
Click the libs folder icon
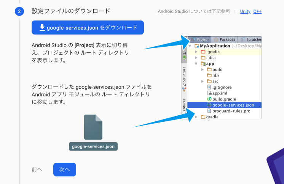tap(209, 75)
